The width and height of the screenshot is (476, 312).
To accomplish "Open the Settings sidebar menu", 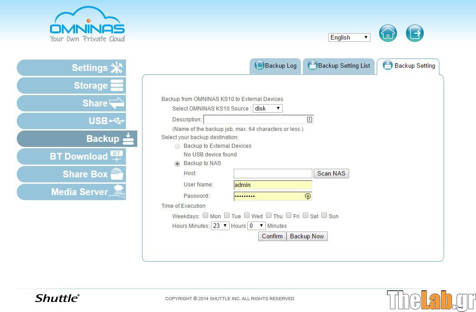I will (x=71, y=68).
